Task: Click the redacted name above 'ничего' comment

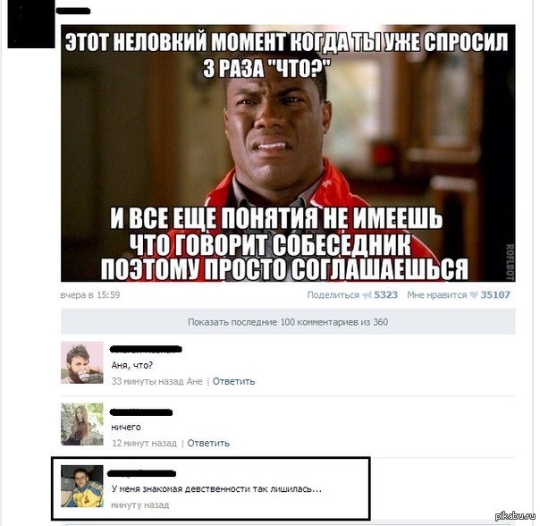Action: click(141, 412)
